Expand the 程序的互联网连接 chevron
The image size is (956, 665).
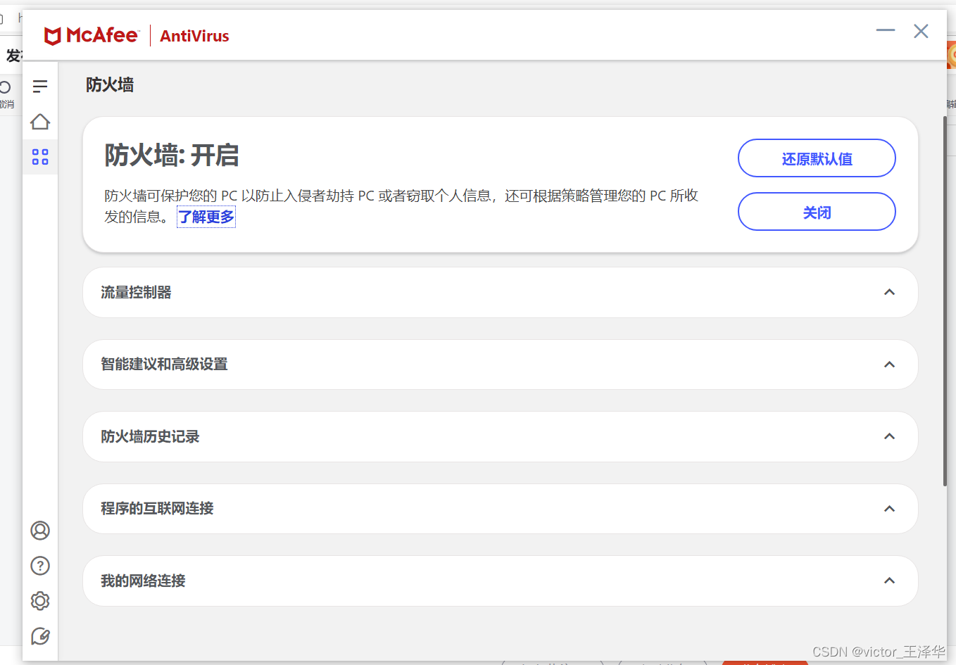point(889,509)
